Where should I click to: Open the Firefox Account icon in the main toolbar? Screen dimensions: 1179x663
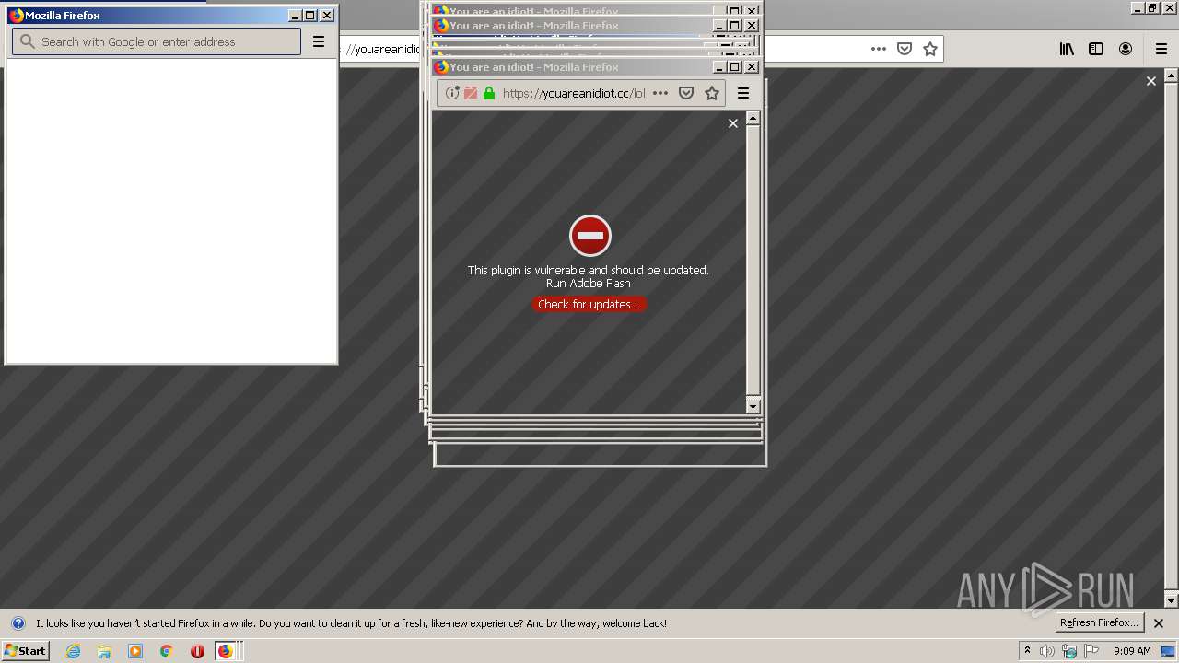(x=1126, y=49)
